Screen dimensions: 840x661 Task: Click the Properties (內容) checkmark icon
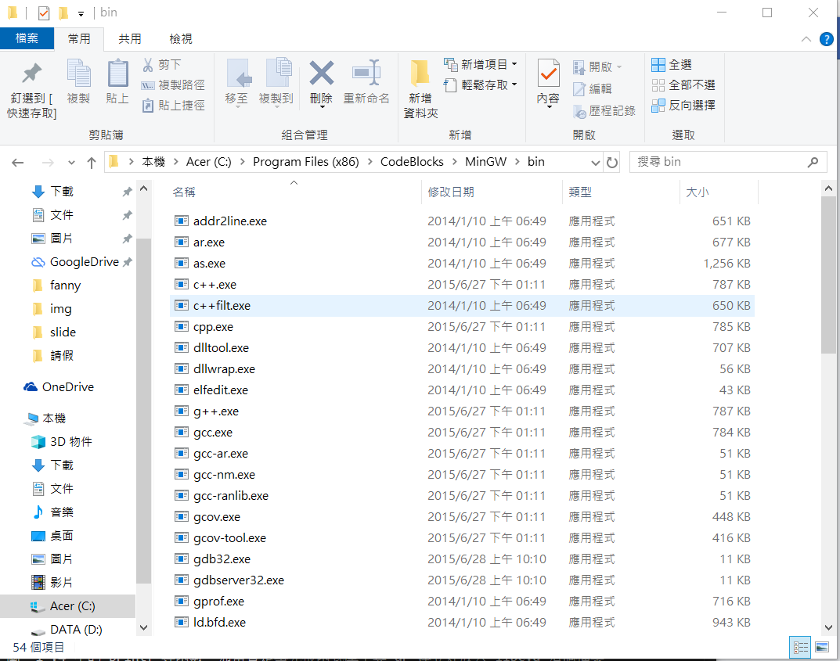click(x=548, y=75)
